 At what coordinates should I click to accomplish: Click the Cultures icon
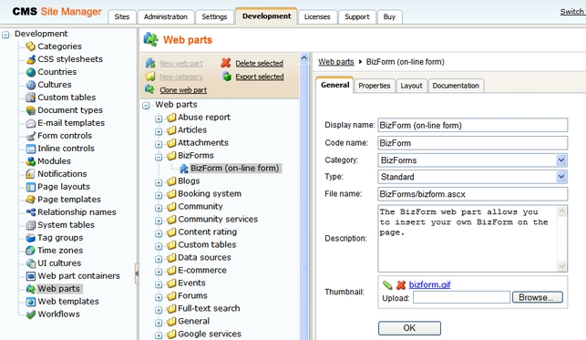click(31, 85)
